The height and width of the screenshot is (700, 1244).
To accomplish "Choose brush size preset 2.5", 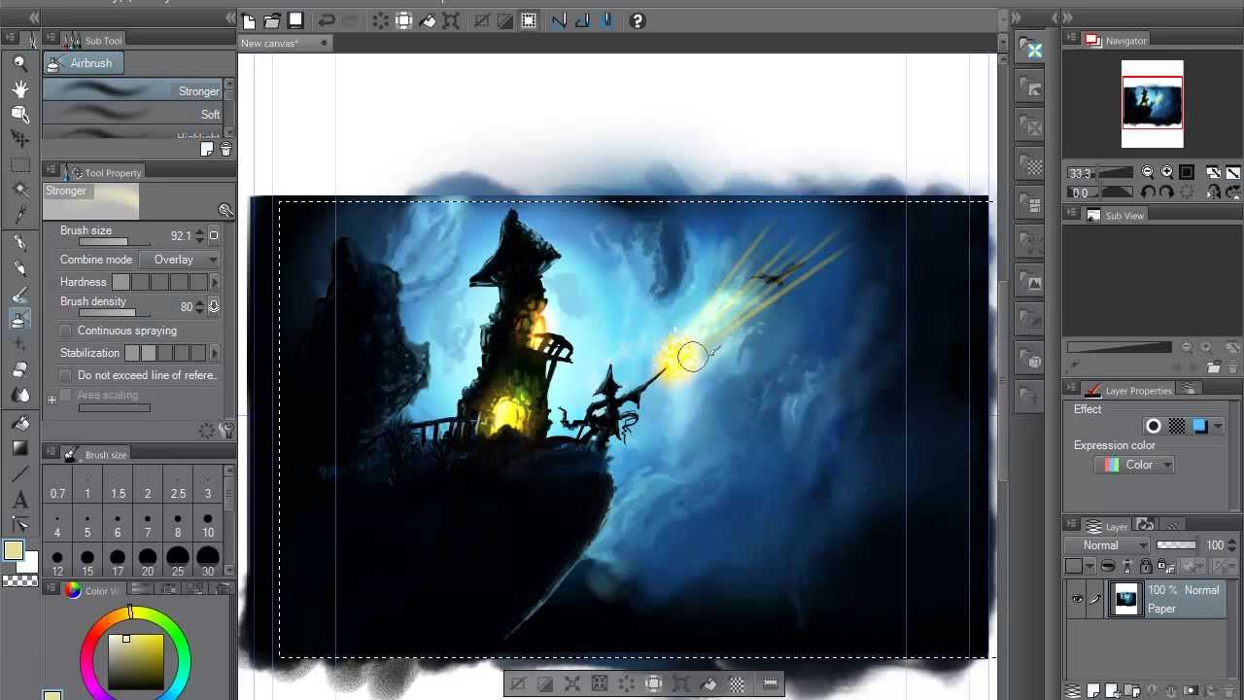I will [178, 486].
